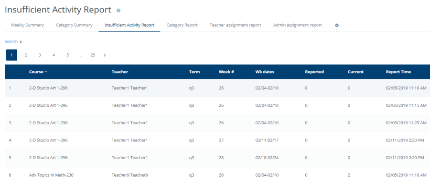Click week number 28 cell
The height and width of the screenshot is (181, 430).
(x=221, y=158)
